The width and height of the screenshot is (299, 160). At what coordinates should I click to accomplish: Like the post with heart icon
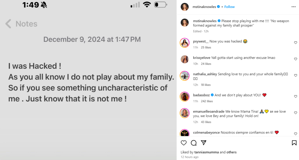point(184,143)
